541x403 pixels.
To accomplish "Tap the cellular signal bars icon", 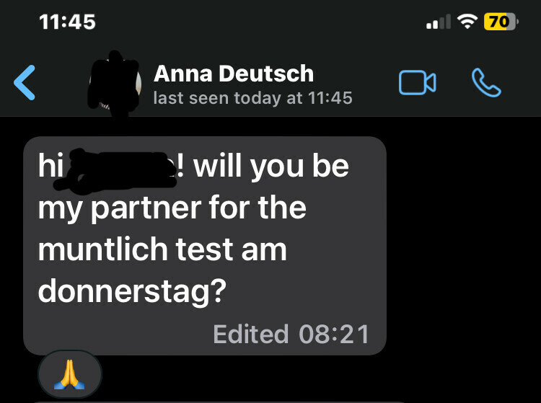I will 438,23.
